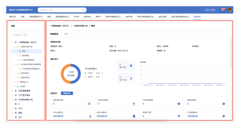Click the 文件下载 download icon
Viewport: 240px width, 128px height.
(131, 78)
